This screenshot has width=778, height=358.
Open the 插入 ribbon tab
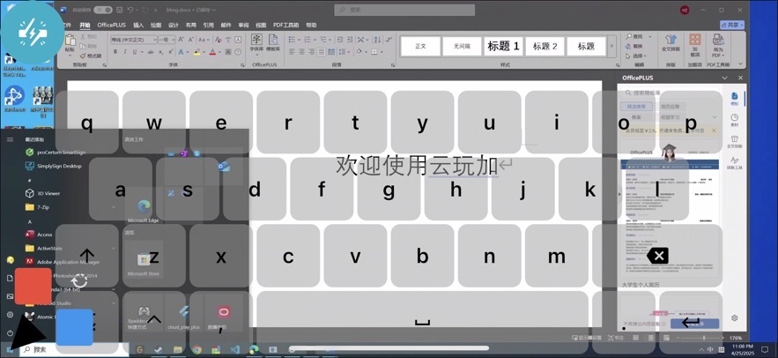click(x=138, y=26)
